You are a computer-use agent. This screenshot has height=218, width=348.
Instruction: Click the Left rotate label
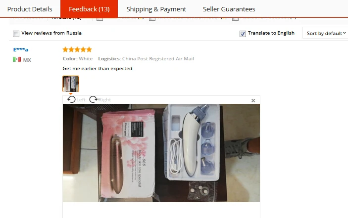[81, 100]
